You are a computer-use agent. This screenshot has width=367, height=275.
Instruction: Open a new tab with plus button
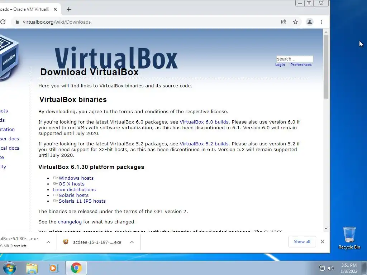coord(68,9)
